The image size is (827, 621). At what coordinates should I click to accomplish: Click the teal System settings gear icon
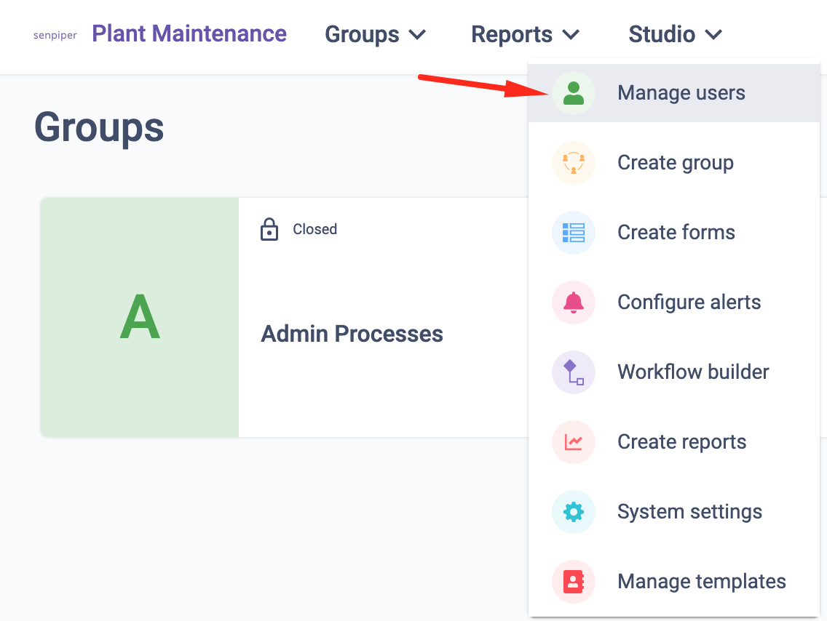click(574, 512)
